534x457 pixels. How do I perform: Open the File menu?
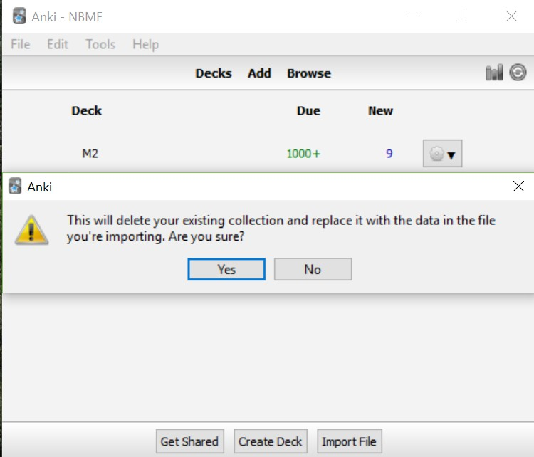[x=21, y=44]
